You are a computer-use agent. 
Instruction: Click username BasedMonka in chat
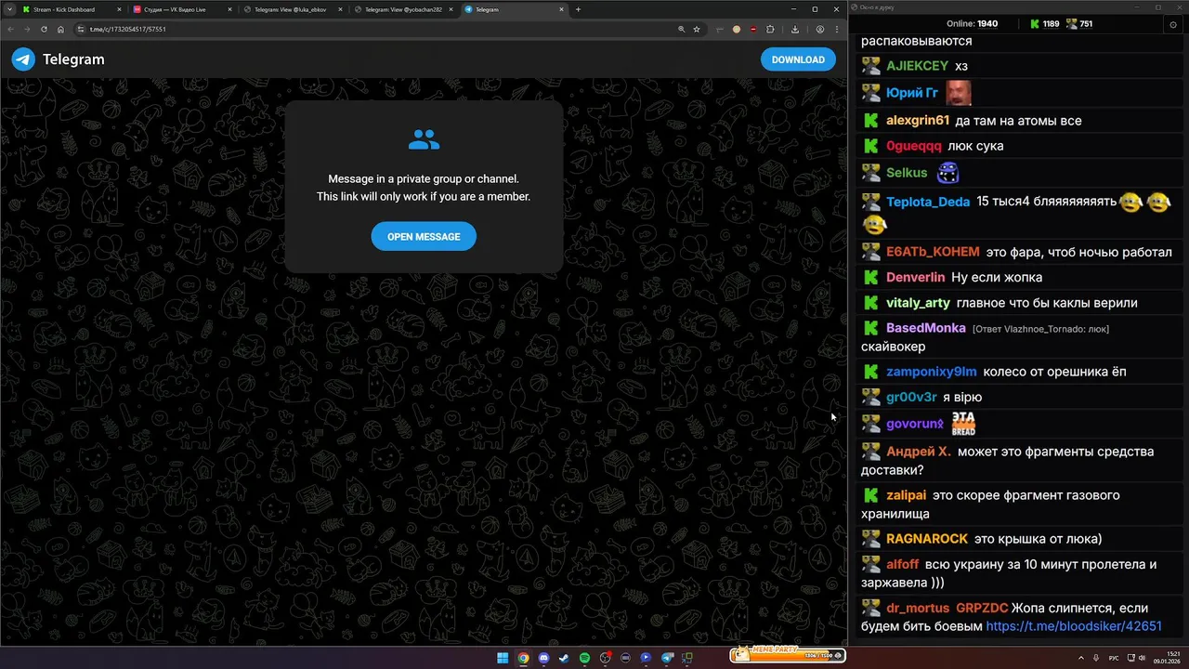click(926, 328)
